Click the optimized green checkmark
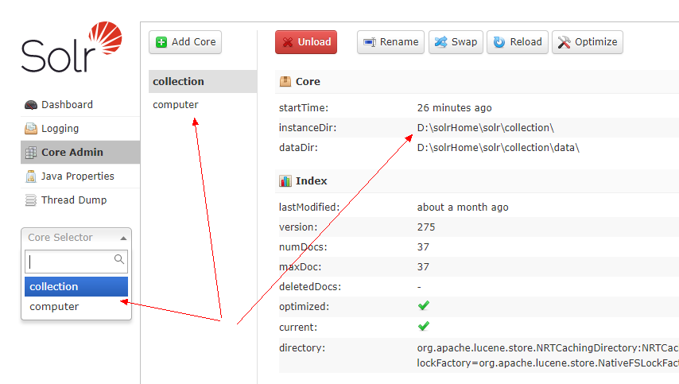The height and width of the screenshot is (384, 679). (424, 305)
